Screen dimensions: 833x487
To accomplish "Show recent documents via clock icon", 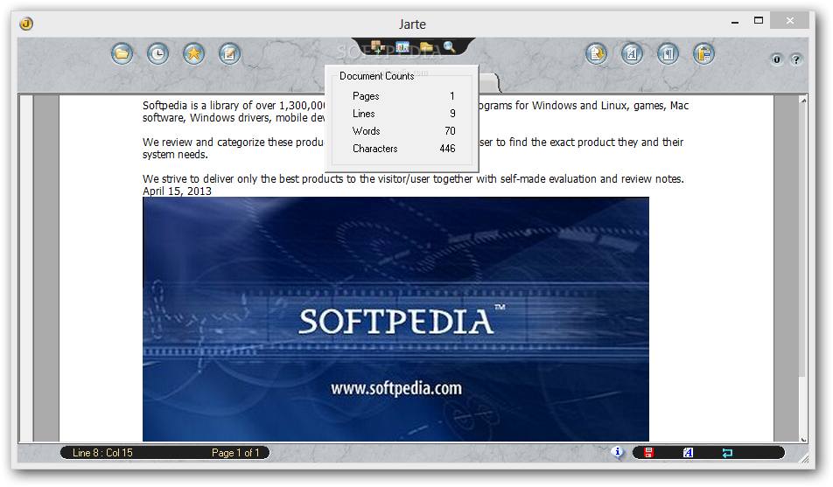I will [x=157, y=53].
